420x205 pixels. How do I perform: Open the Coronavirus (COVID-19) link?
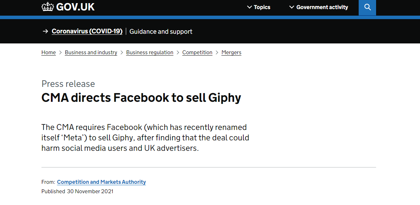pos(87,31)
